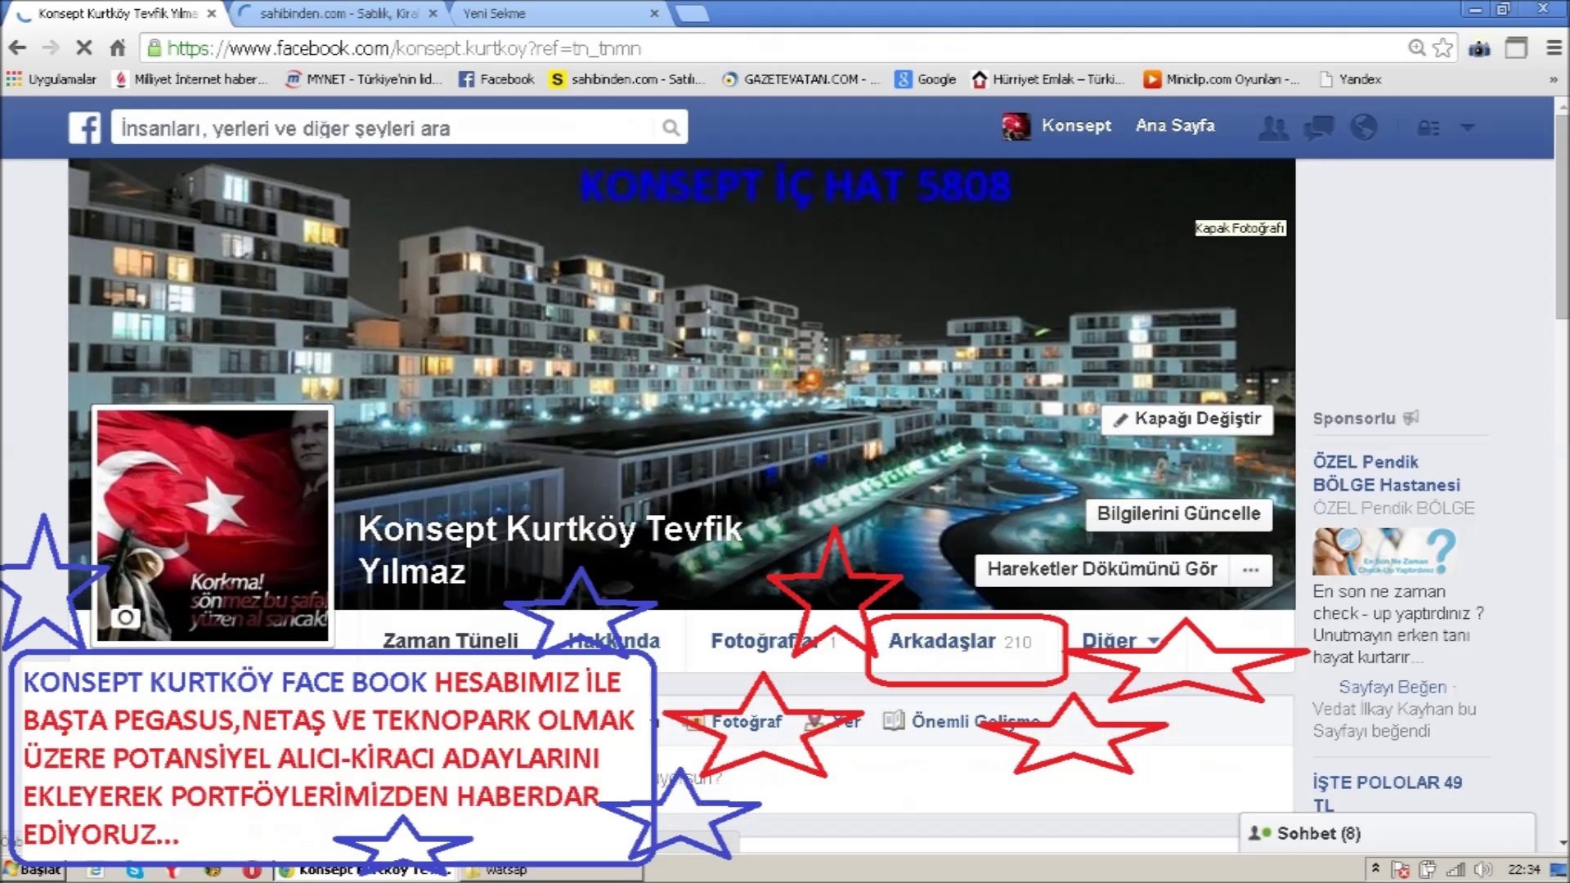
Task: Click the privacy shortcuts lock icon
Action: point(1428,128)
